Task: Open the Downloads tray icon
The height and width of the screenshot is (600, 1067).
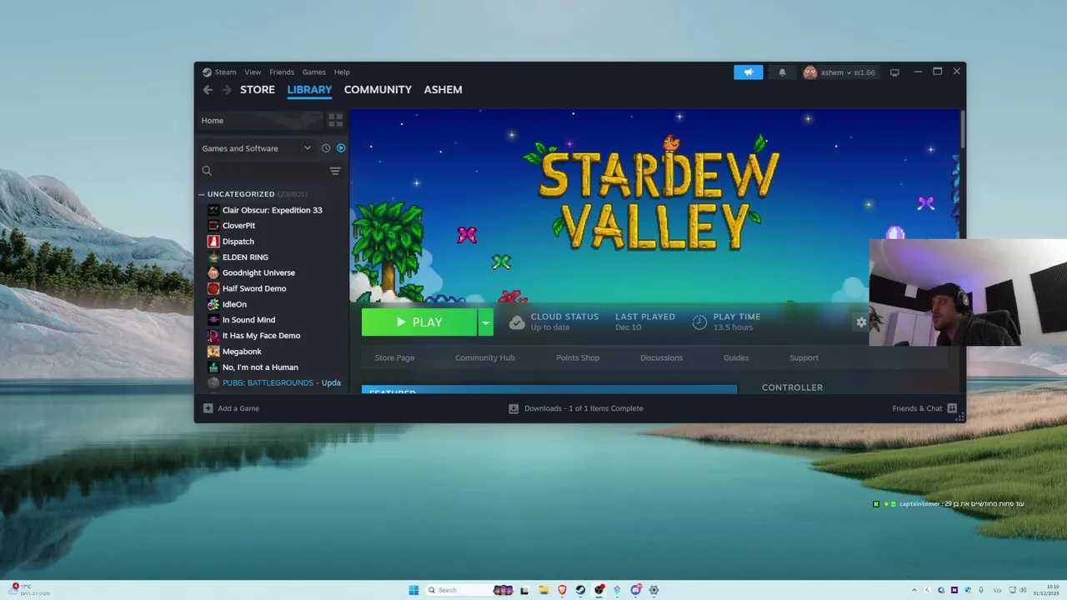Action: tap(513, 408)
